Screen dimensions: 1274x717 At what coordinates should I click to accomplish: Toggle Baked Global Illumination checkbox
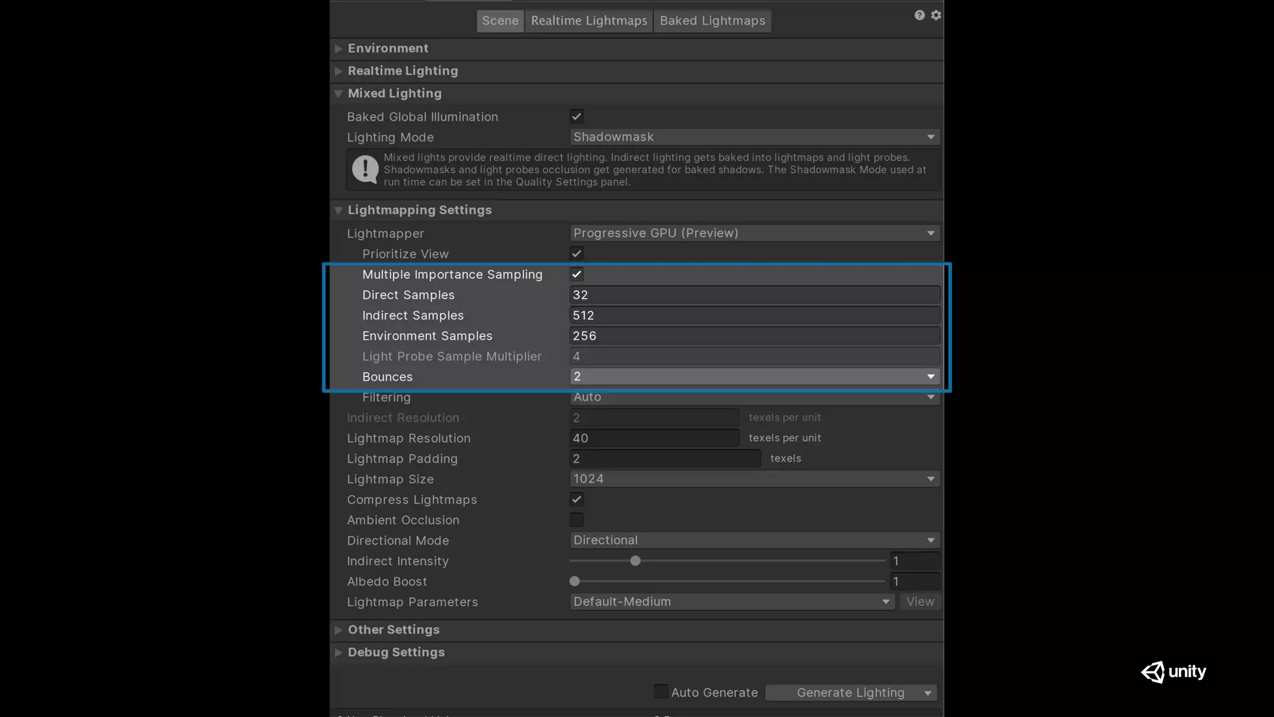pyautogui.click(x=577, y=116)
